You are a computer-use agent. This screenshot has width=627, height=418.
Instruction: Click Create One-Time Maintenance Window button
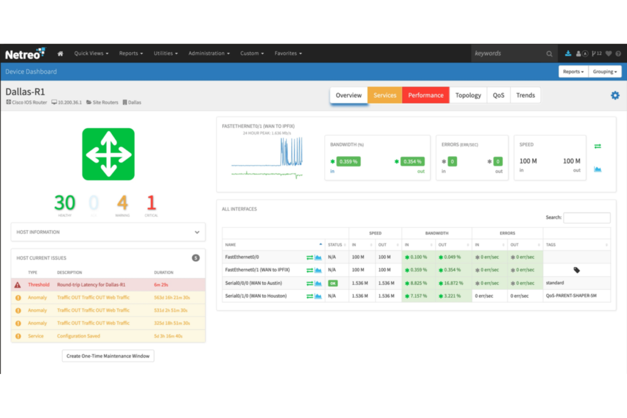pyautogui.click(x=108, y=356)
